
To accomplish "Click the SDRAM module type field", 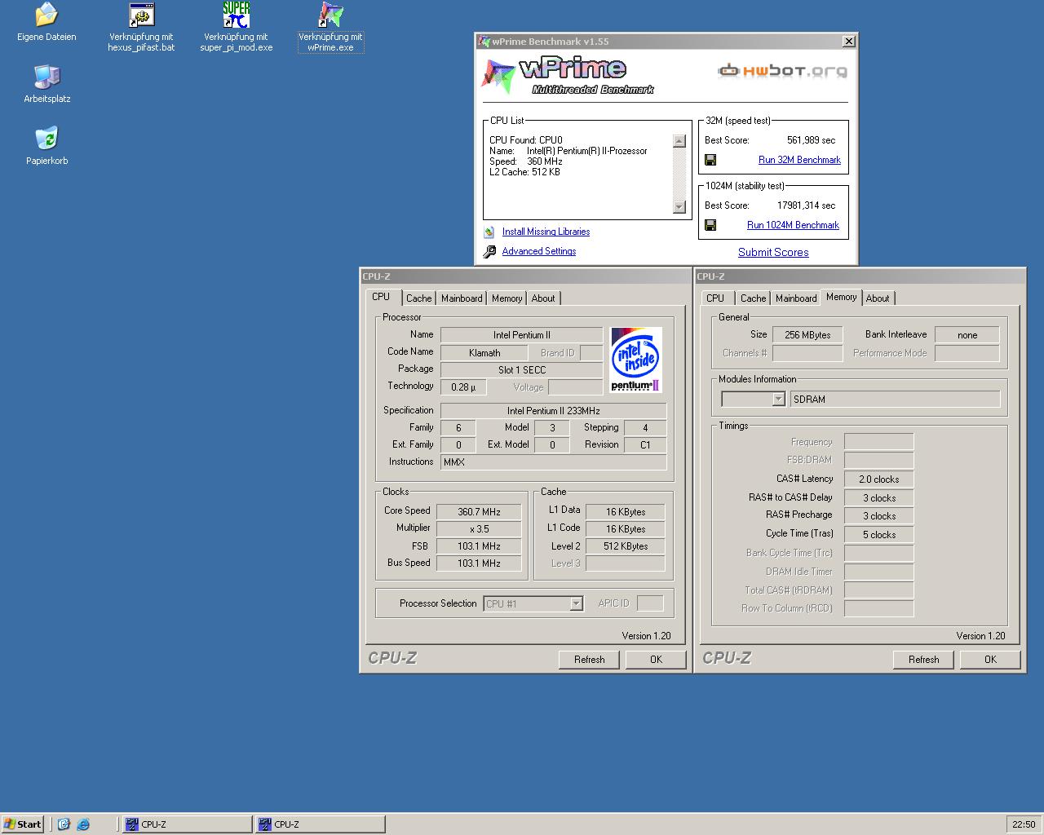I will 895,400.
